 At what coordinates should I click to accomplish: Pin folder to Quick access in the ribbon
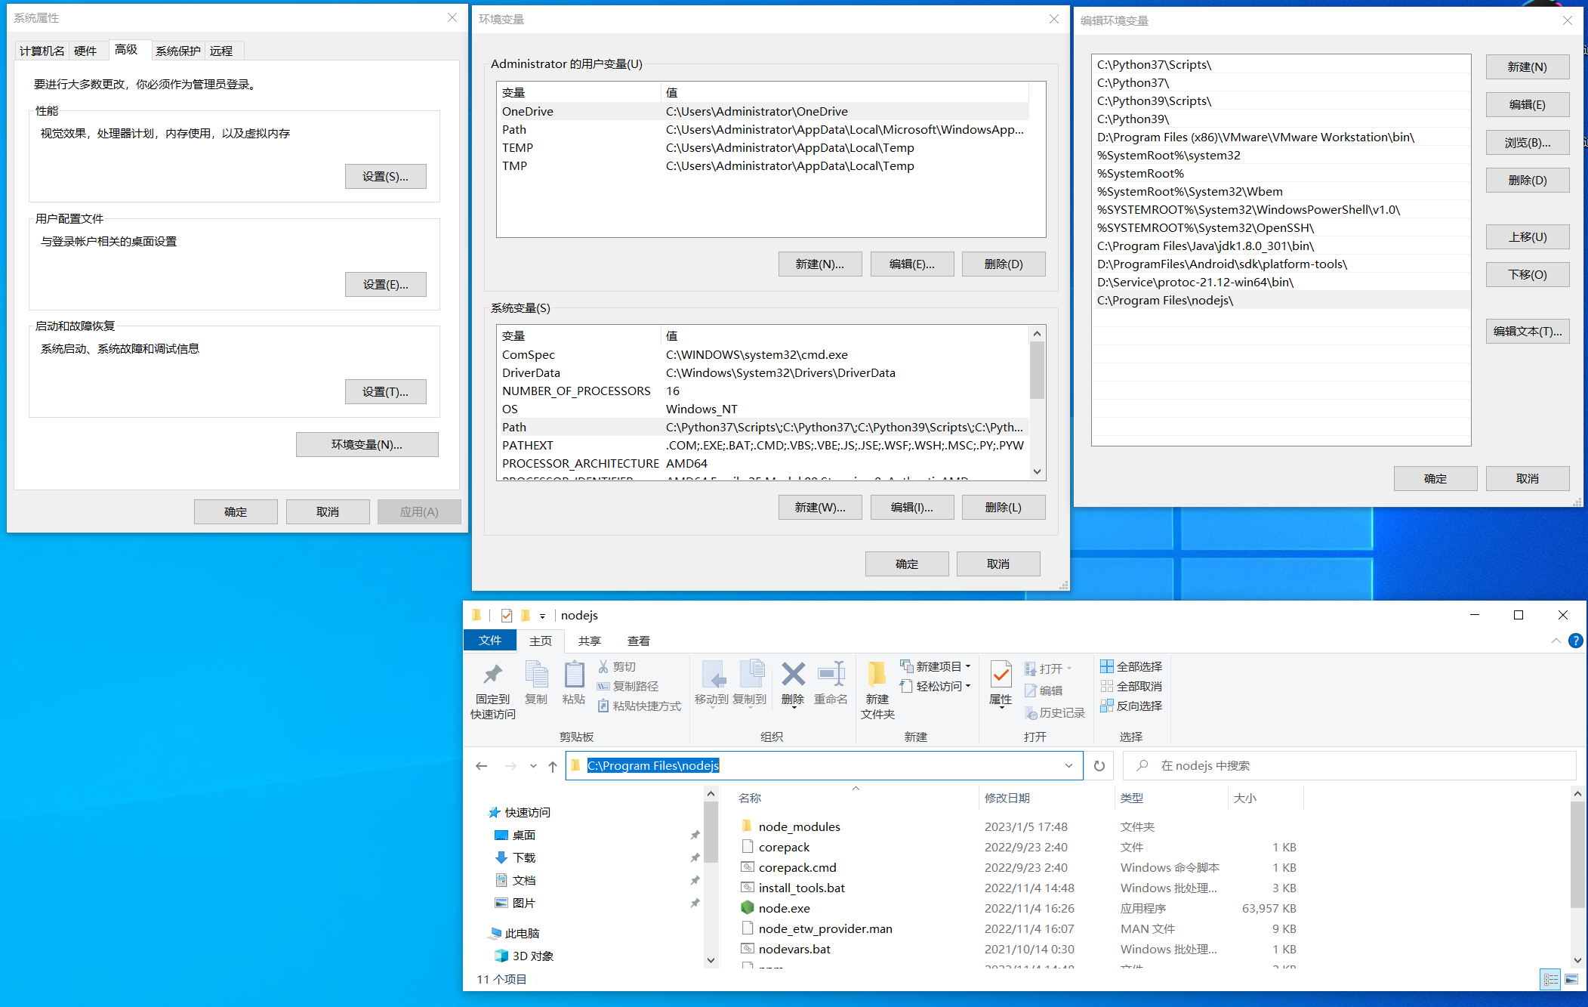tap(492, 690)
